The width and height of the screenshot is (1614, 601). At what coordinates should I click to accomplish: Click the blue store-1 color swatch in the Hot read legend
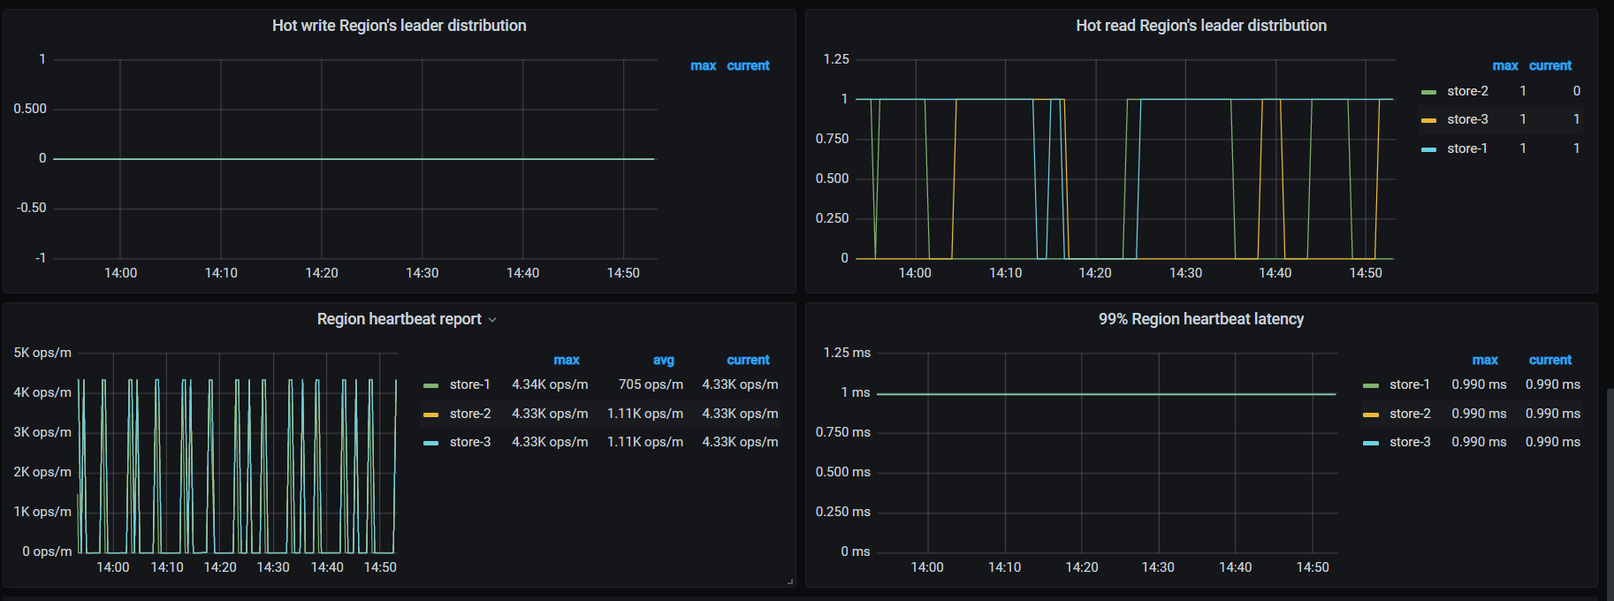(1428, 149)
